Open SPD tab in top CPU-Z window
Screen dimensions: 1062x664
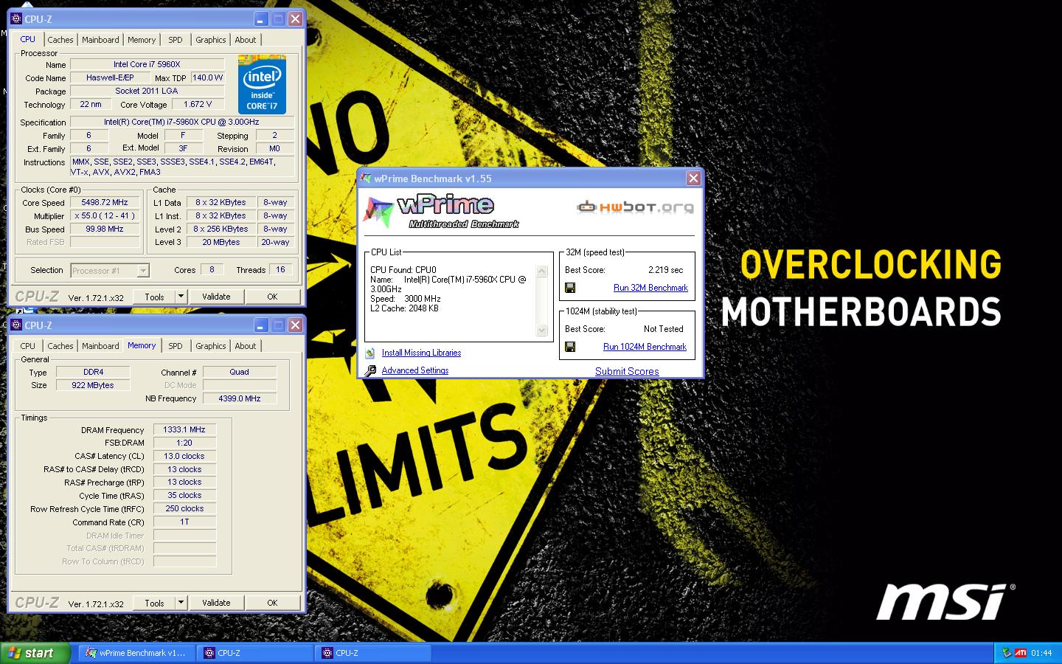coord(176,40)
